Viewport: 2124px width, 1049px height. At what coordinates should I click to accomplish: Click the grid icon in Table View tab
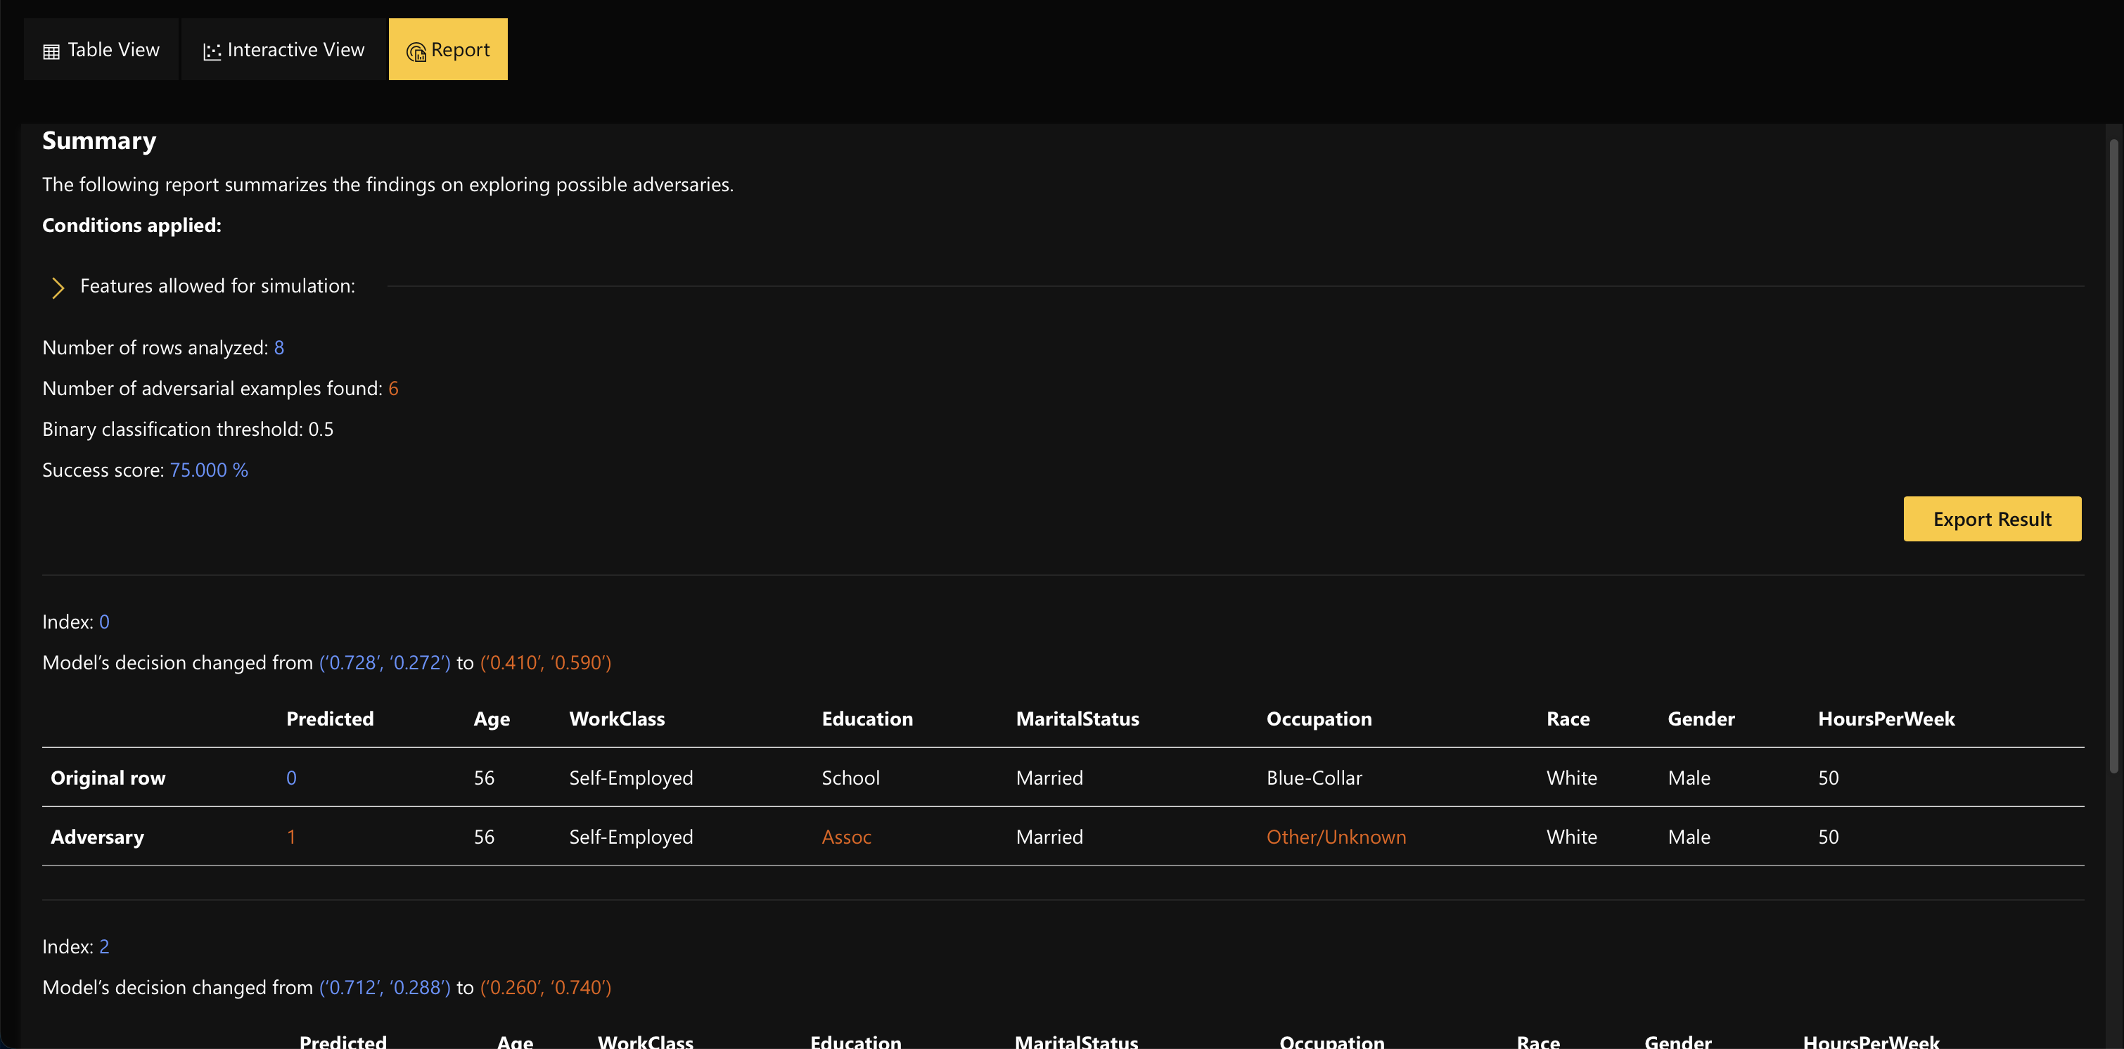[51, 51]
